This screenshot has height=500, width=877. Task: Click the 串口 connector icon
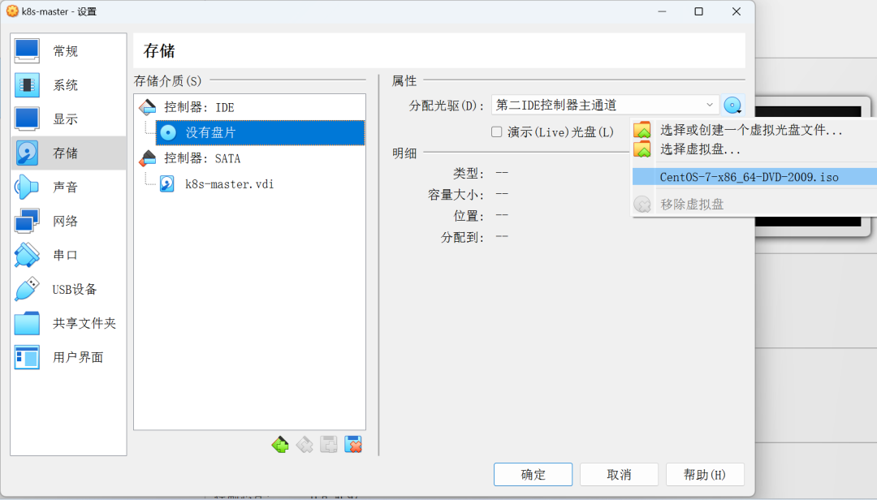pyautogui.click(x=27, y=255)
